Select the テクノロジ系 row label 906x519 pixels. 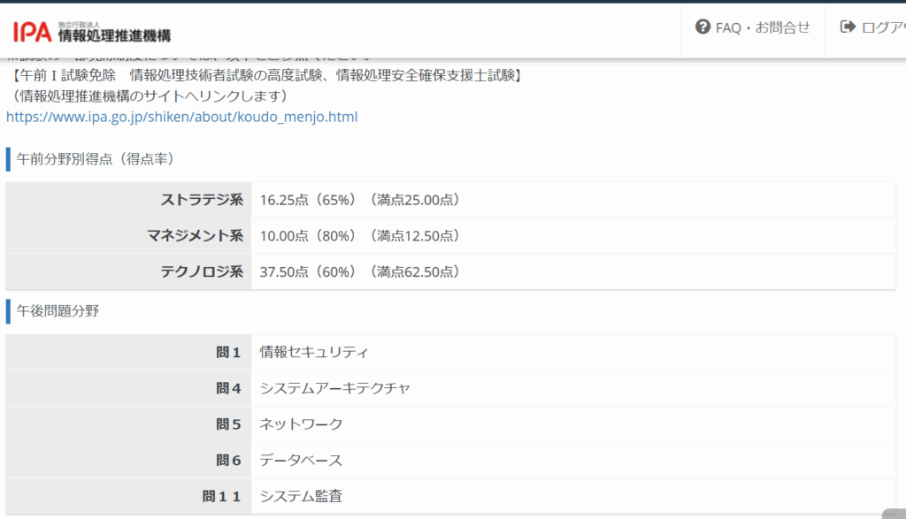coord(201,271)
